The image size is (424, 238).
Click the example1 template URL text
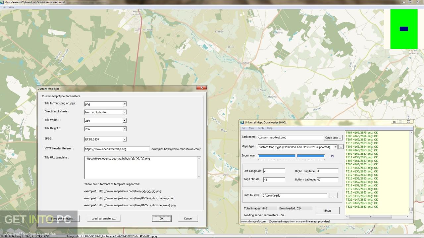tap(123, 191)
